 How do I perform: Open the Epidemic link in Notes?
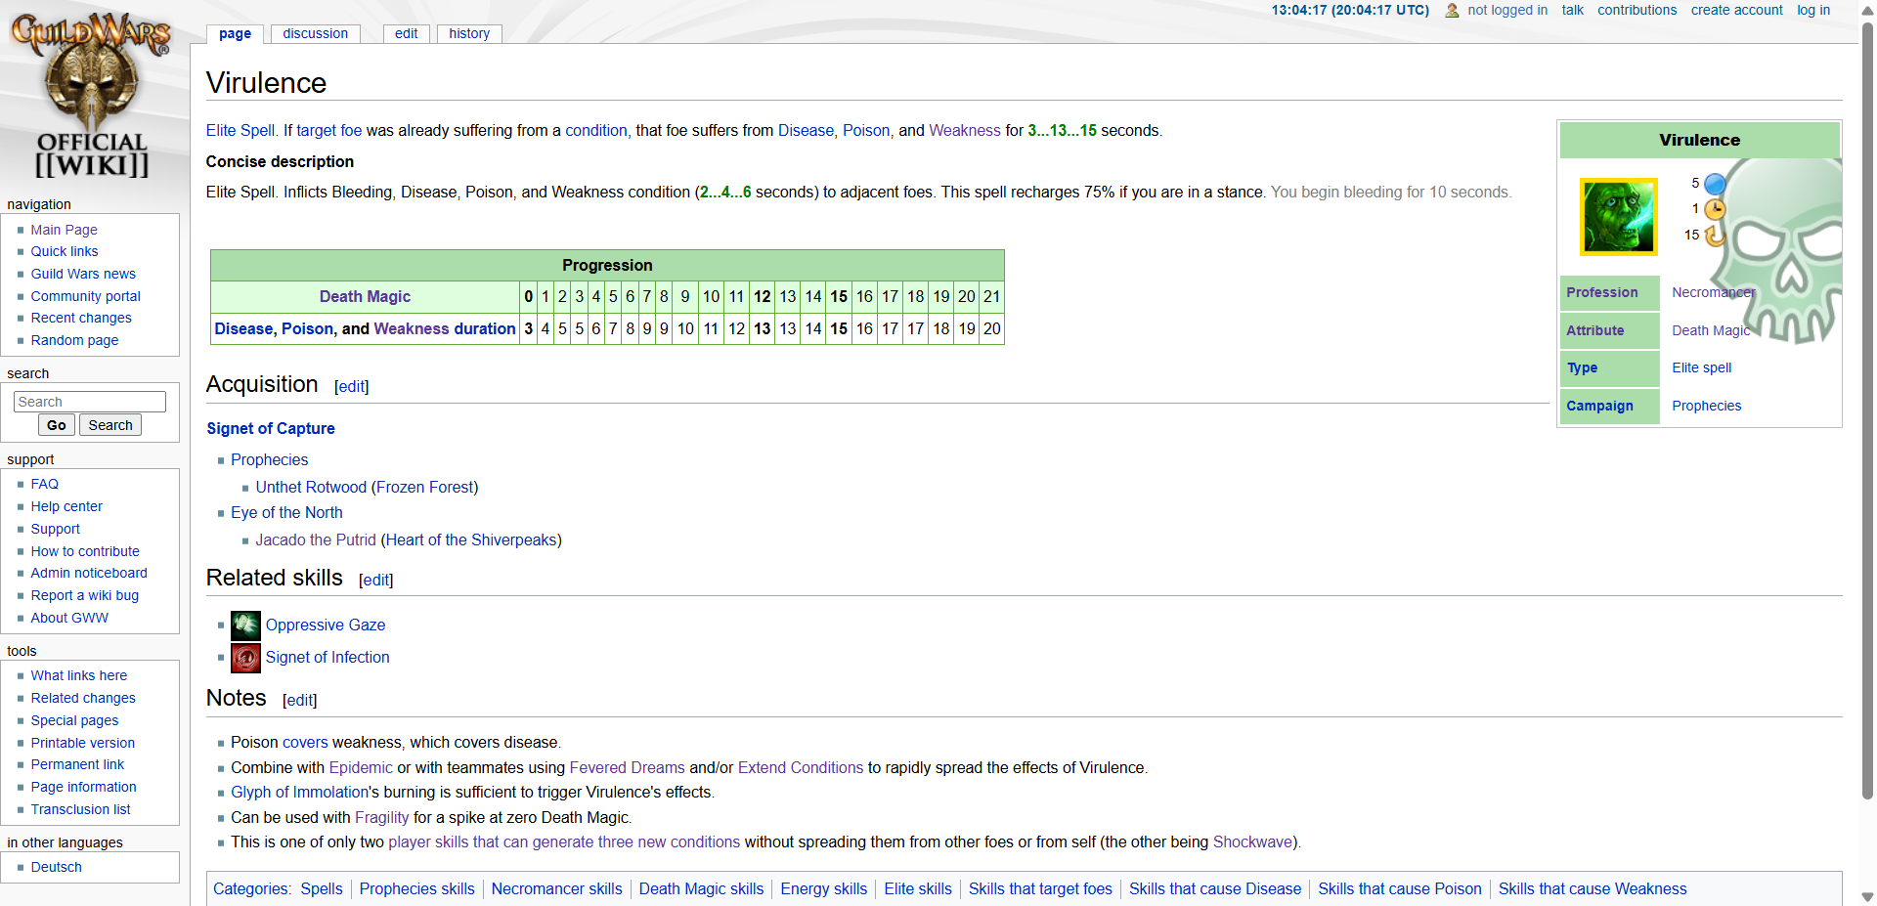coord(361,767)
